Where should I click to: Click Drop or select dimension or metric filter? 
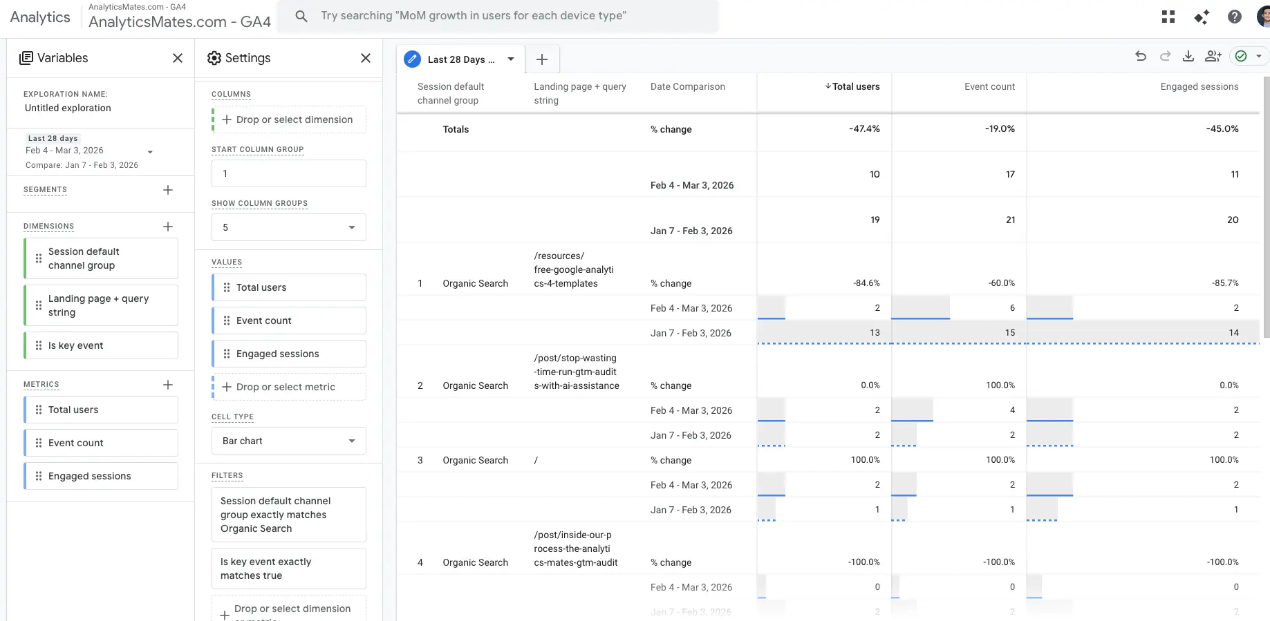(x=289, y=609)
